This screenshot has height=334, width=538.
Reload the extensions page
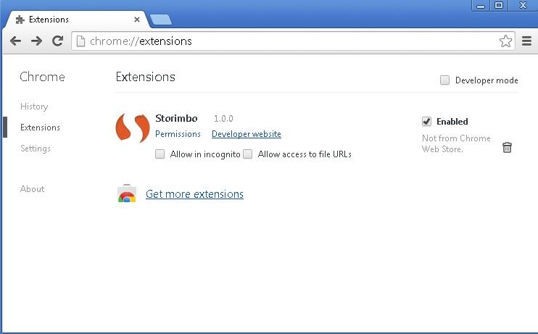pyautogui.click(x=58, y=41)
